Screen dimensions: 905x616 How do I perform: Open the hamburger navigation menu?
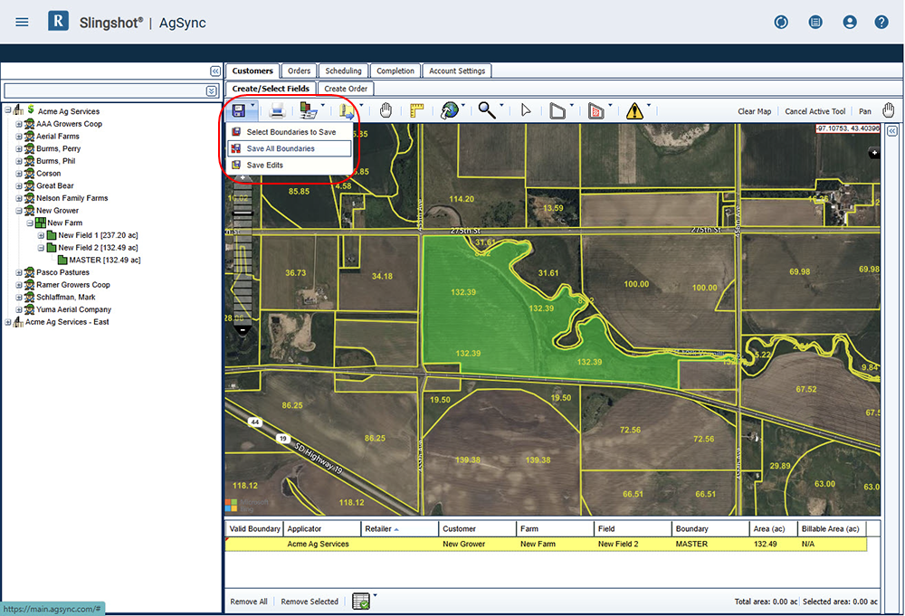click(22, 22)
